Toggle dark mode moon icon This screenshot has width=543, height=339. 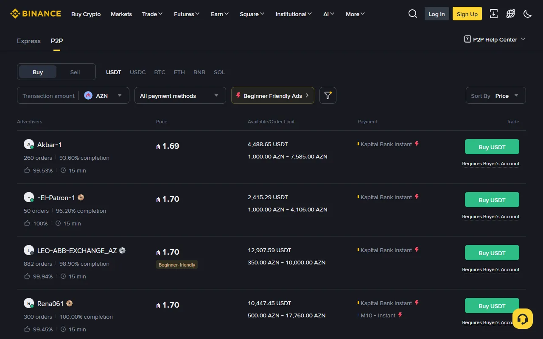[528, 14]
